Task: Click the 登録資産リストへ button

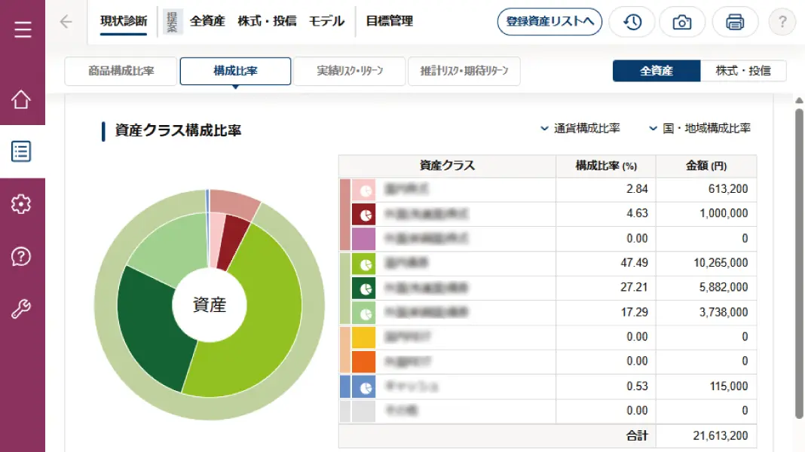Action: click(549, 22)
